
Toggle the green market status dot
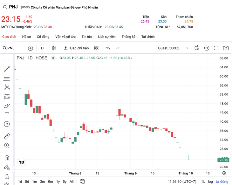53,58
